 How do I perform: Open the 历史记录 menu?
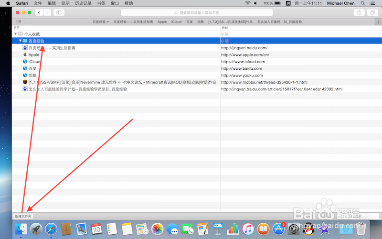click(x=83, y=3)
